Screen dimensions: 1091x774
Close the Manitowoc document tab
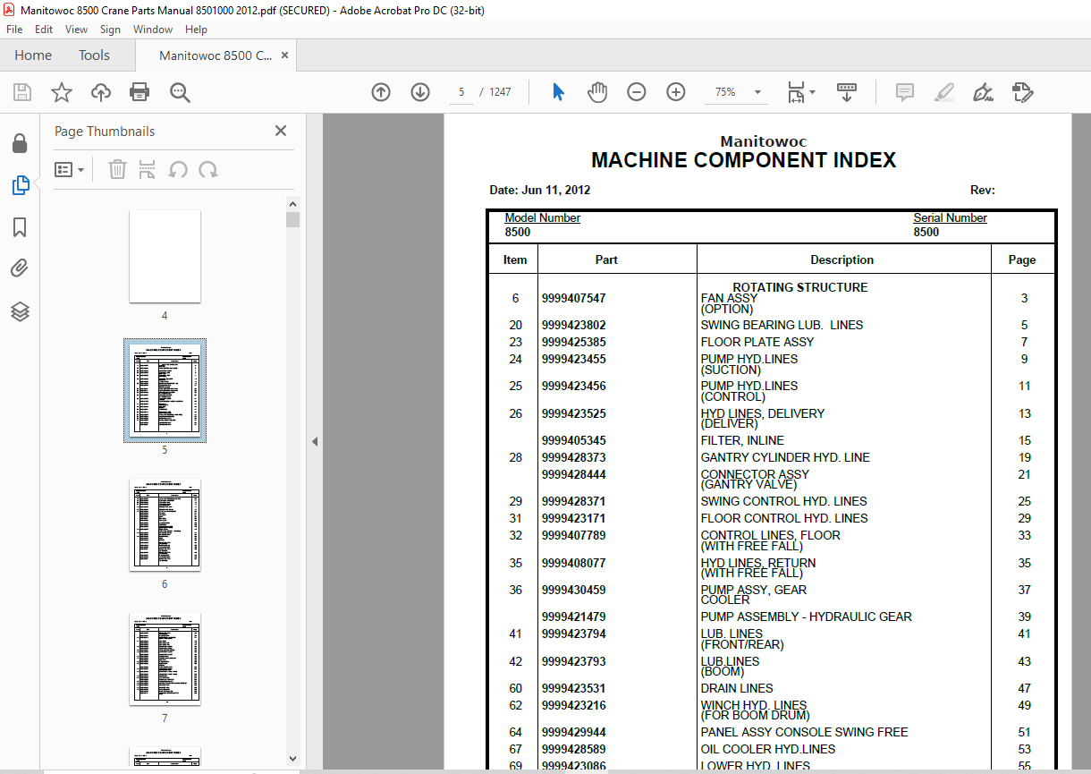(285, 55)
